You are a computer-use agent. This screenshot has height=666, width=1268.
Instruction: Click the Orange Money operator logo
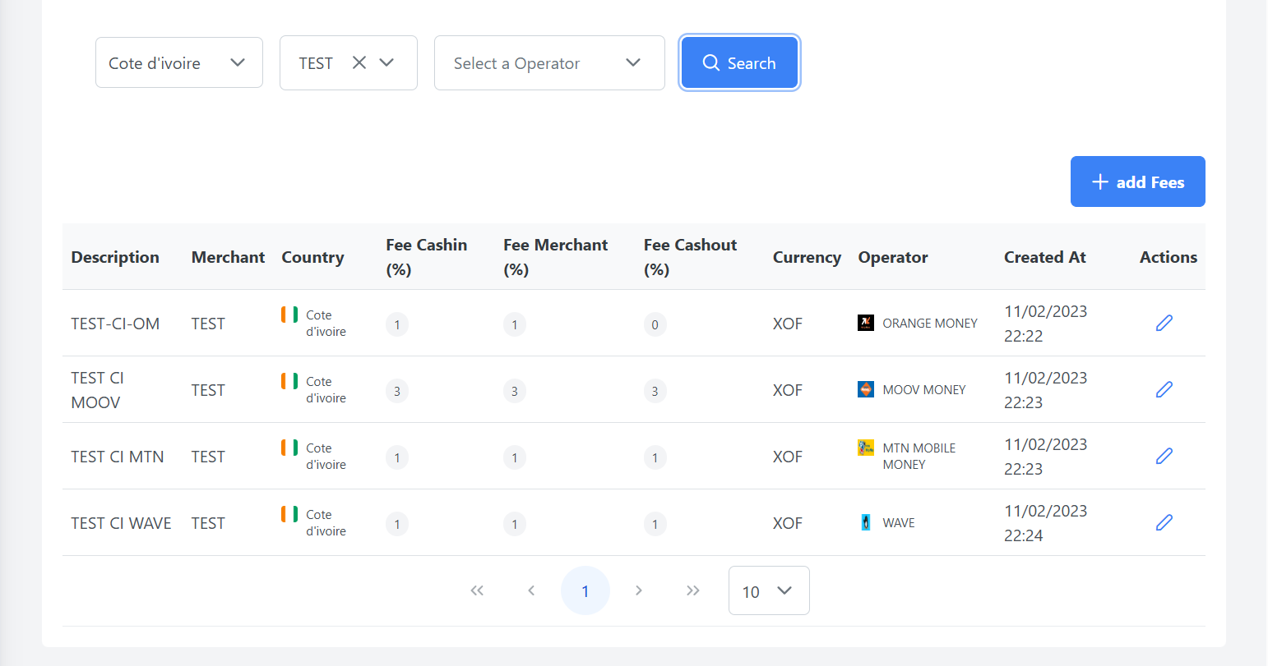(866, 323)
